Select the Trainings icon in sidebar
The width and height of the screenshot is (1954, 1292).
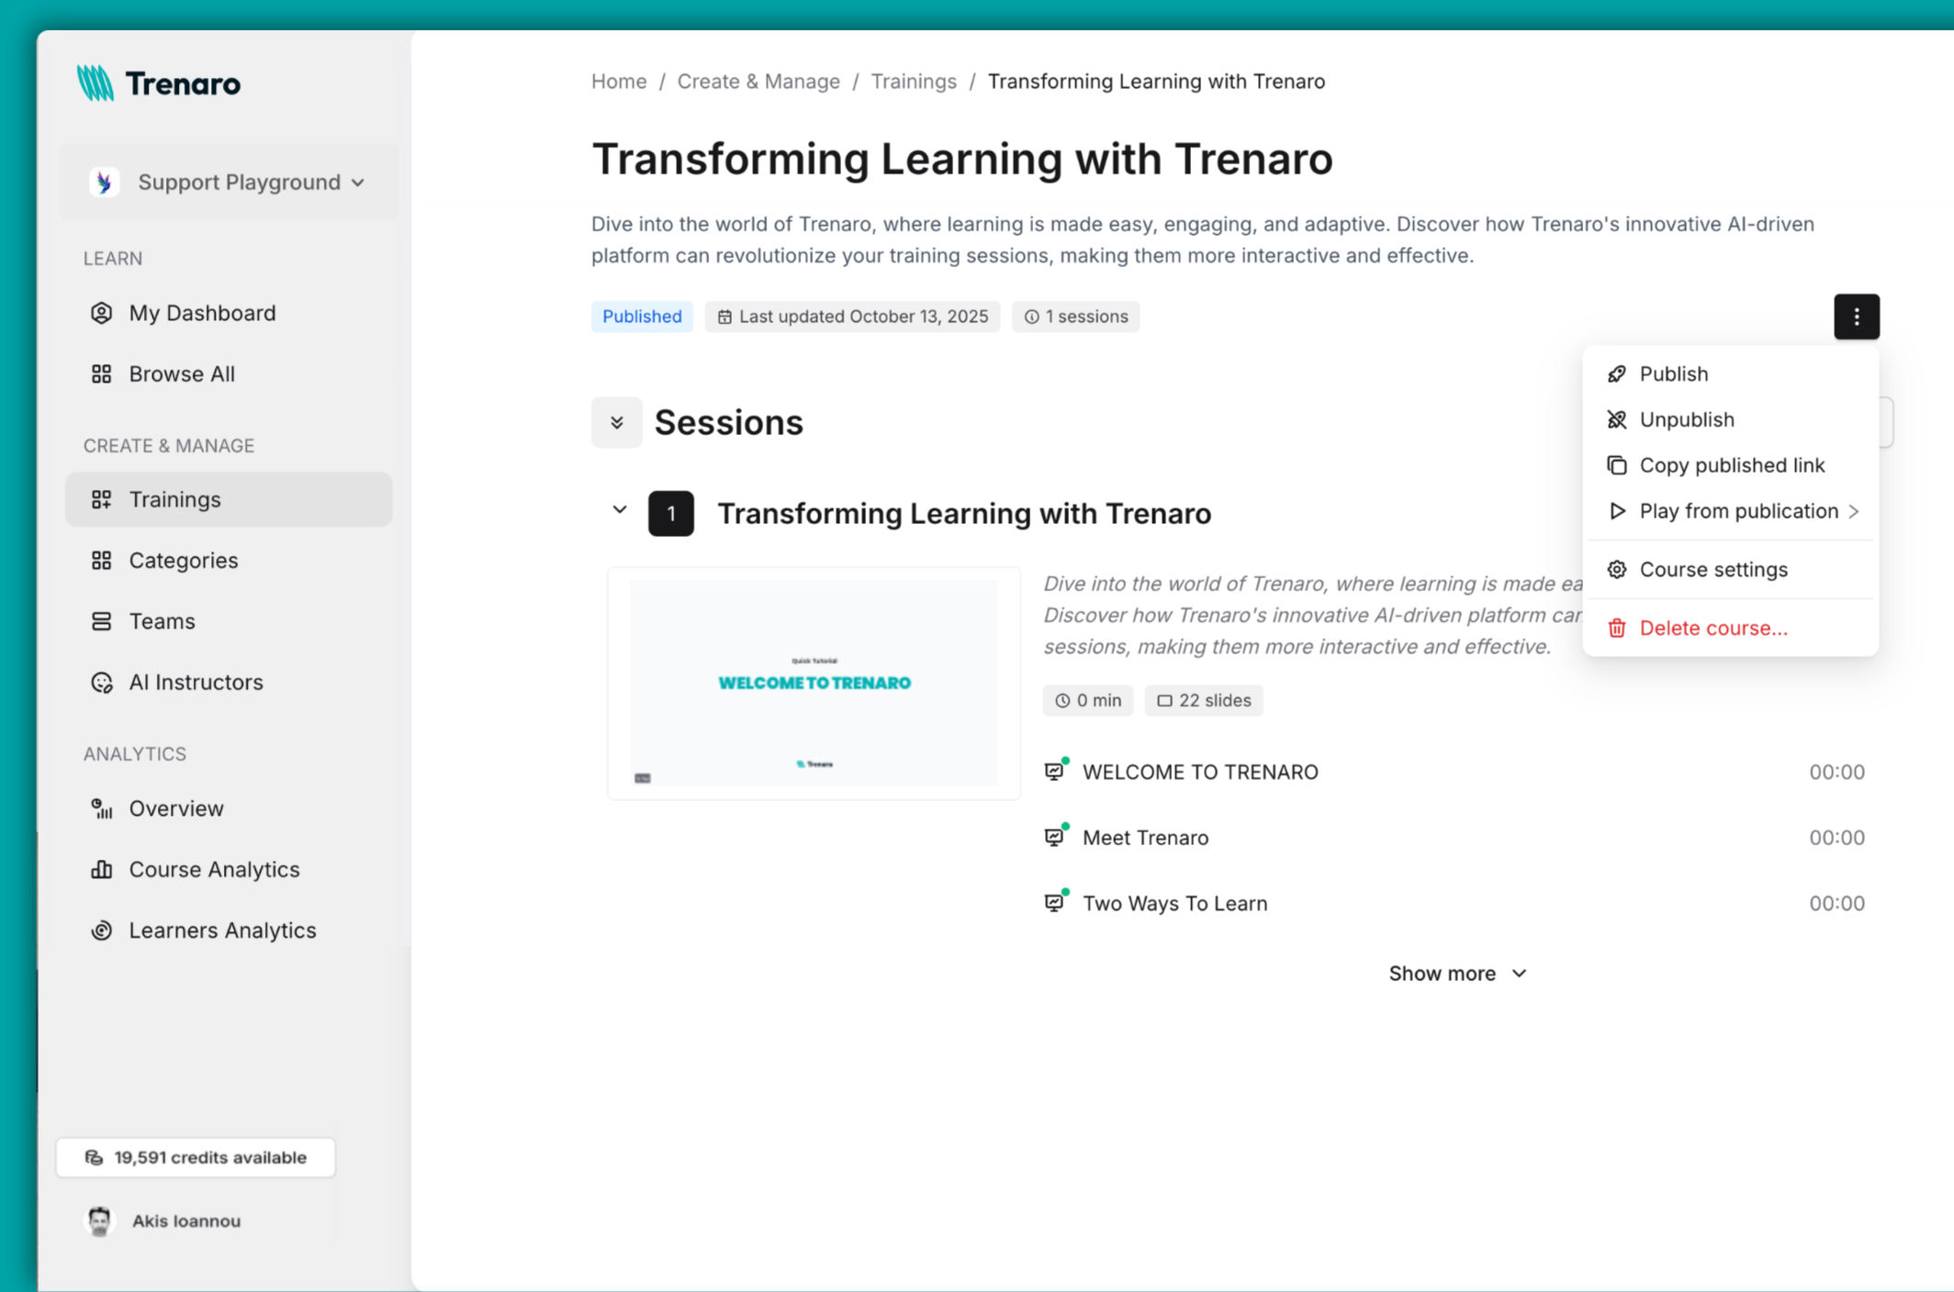[101, 499]
